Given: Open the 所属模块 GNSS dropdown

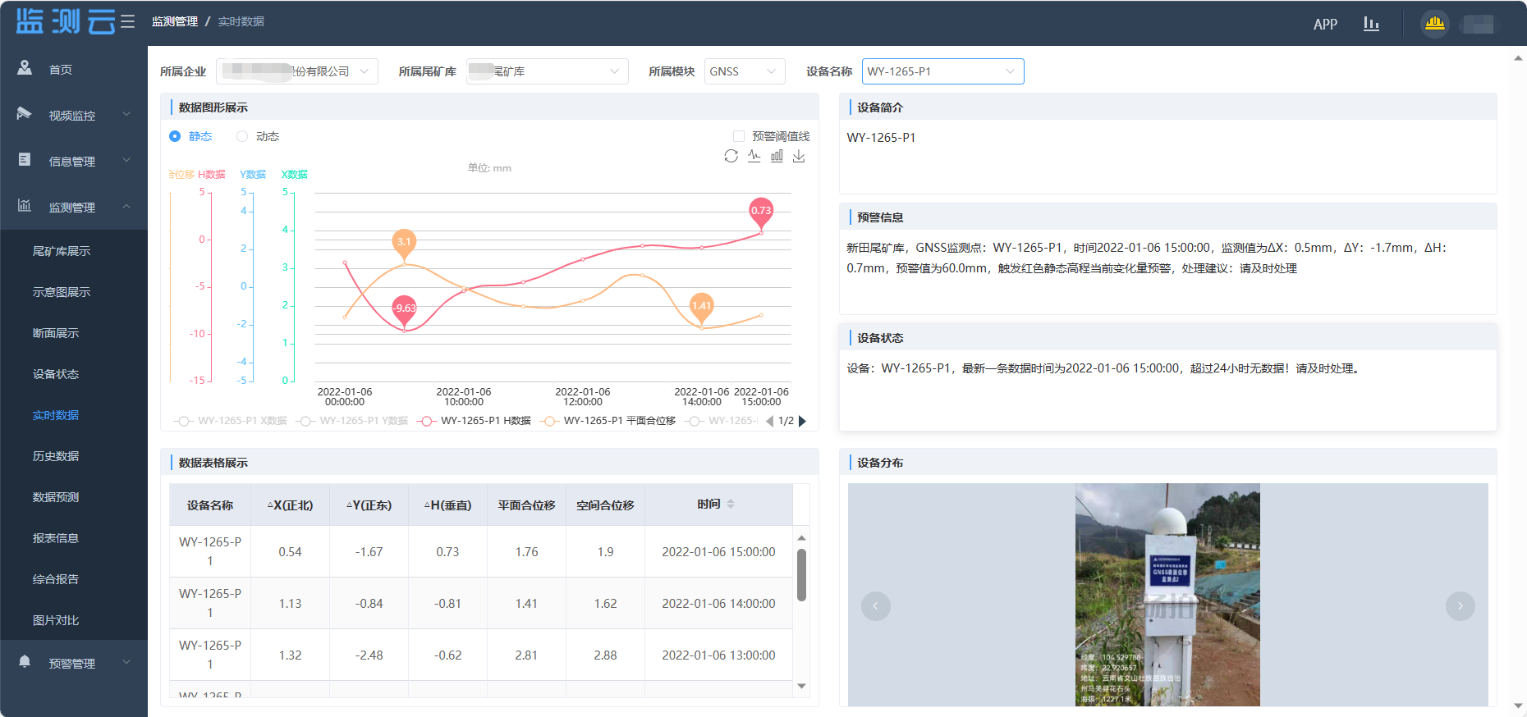Looking at the screenshot, I should coord(744,71).
